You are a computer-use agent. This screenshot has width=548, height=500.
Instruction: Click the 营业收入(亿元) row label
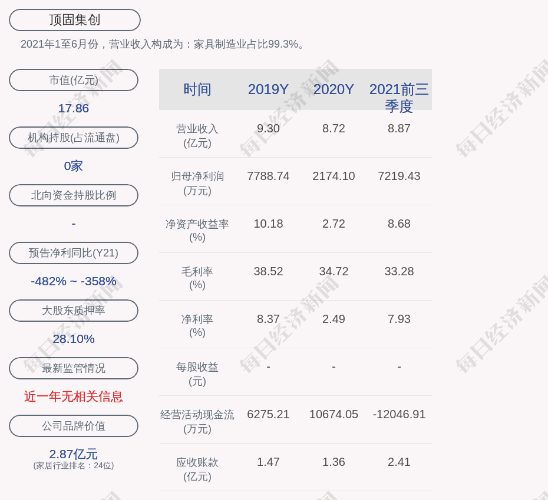(197, 136)
